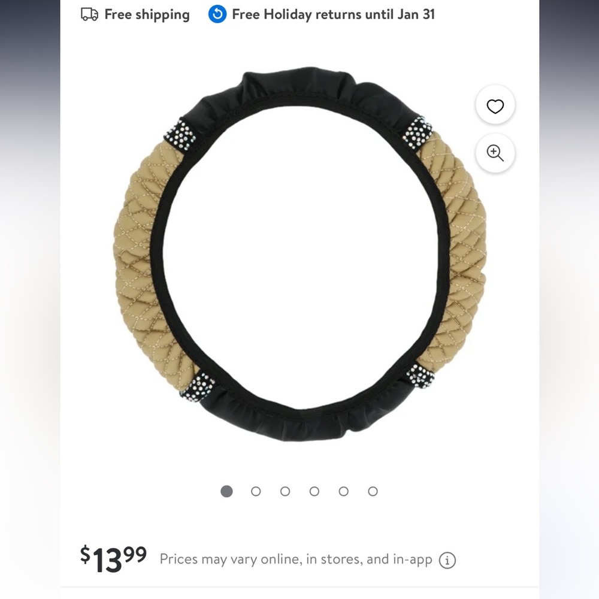Click the blue returns arrow icon
This screenshot has width=599, height=599.
click(217, 14)
